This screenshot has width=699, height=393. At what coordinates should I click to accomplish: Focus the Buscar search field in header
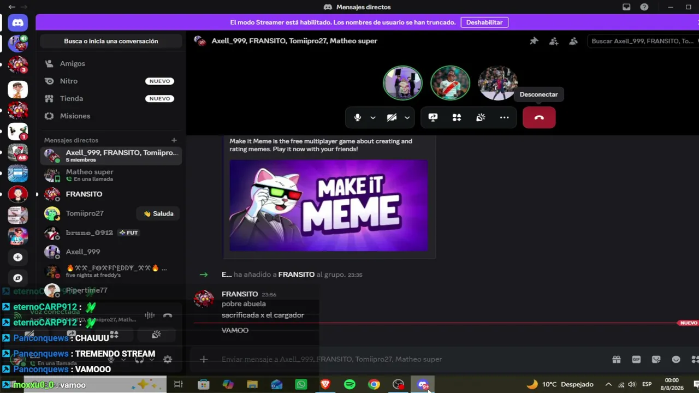(643, 41)
